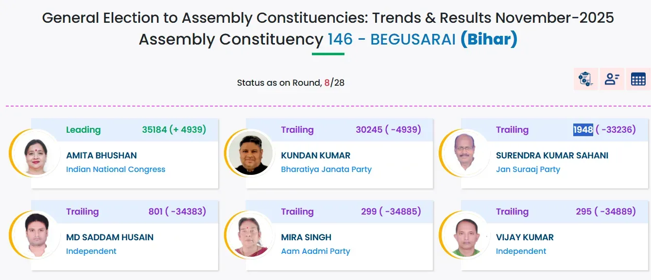Click Kundan Kumar's candidate photo
This screenshot has width=651, height=280.
(x=252, y=153)
